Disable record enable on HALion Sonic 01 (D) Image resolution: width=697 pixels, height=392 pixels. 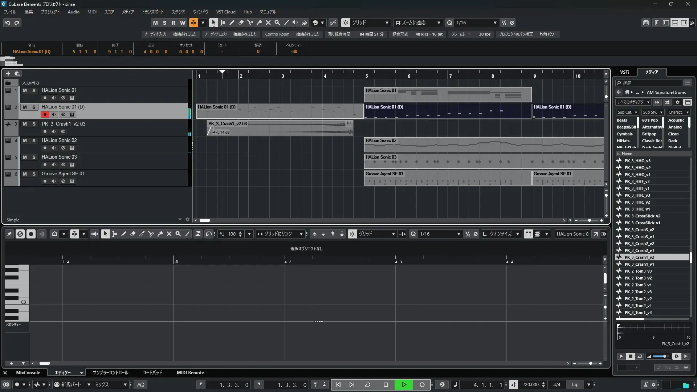point(45,114)
